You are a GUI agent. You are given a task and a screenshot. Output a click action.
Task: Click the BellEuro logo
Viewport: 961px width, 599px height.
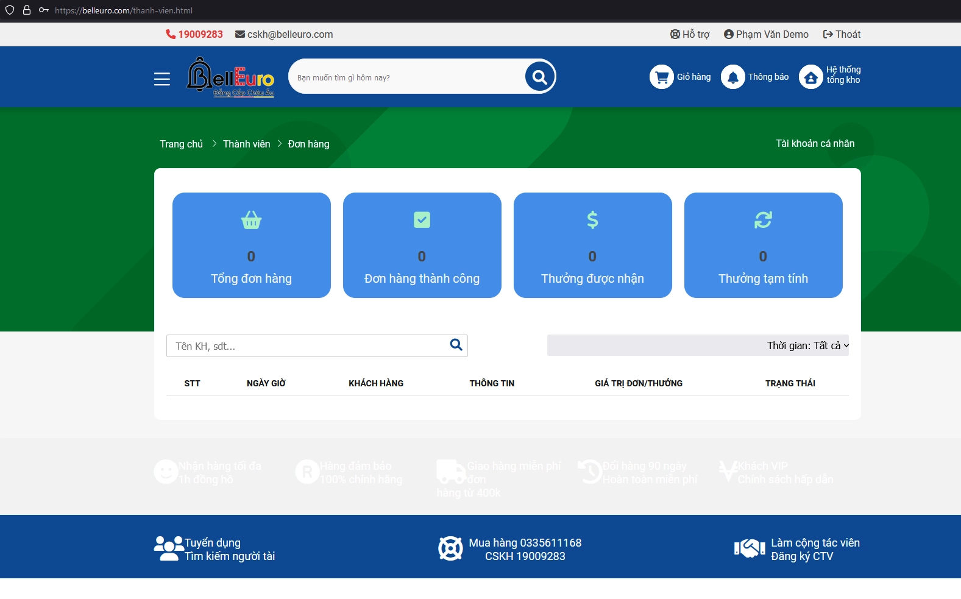[x=230, y=77]
